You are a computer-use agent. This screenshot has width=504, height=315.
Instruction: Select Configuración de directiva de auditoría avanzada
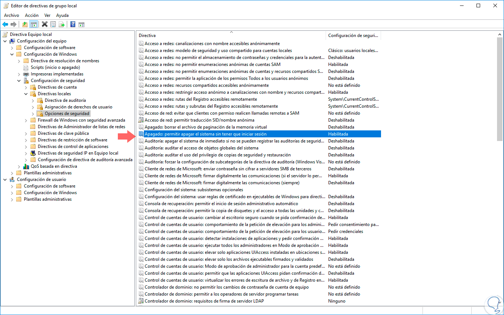point(85,160)
